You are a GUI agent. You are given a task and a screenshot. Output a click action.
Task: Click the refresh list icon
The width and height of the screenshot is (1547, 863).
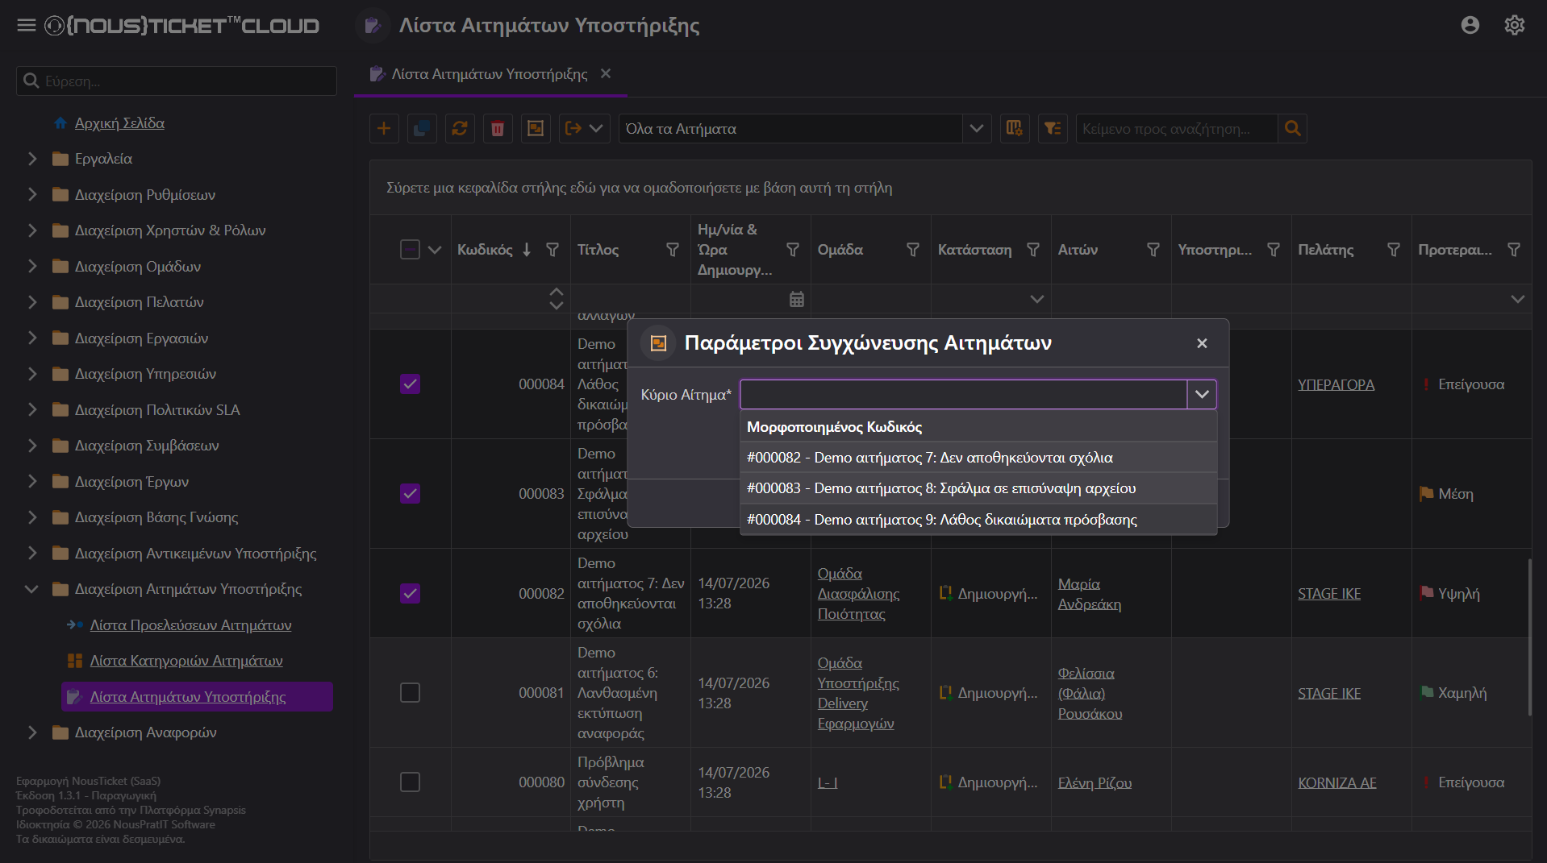coord(460,129)
